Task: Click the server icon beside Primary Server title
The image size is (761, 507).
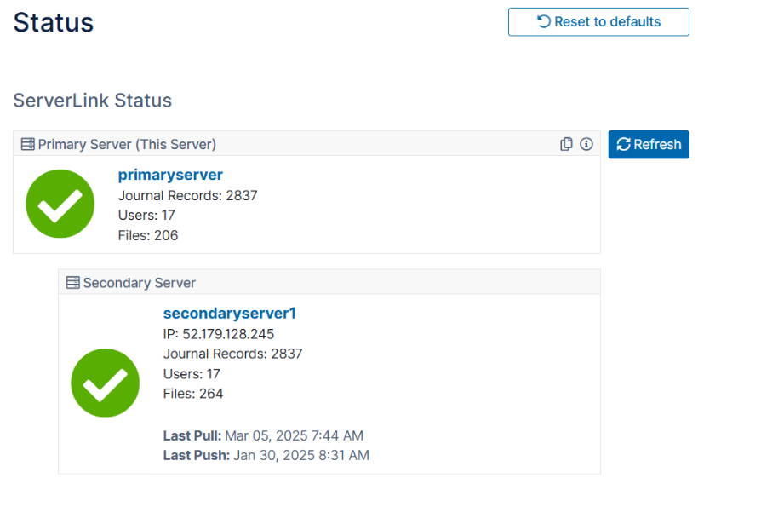Action: [x=28, y=144]
